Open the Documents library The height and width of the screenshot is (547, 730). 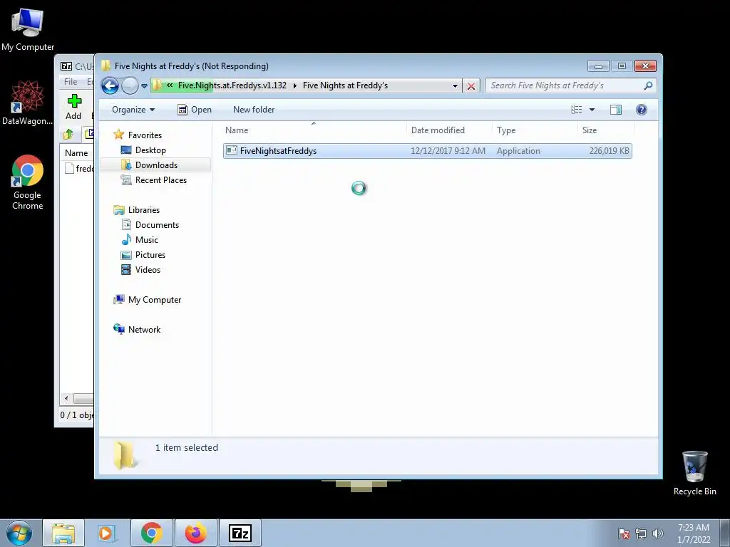(x=157, y=225)
